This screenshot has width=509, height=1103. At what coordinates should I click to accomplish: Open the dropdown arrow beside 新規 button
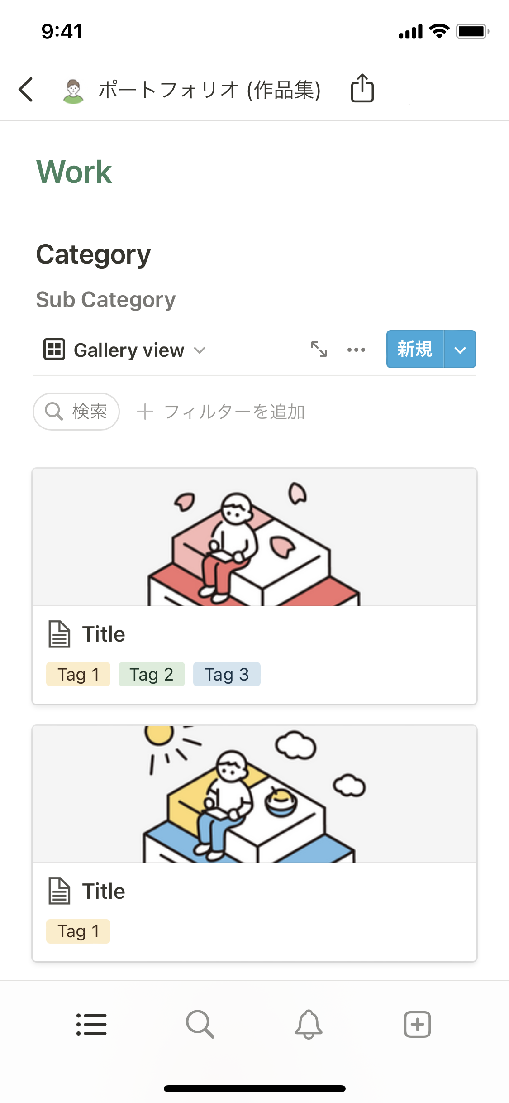(x=460, y=350)
